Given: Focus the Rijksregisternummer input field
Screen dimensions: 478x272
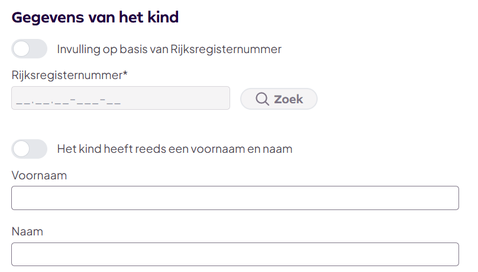Looking at the screenshot, I should click(x=120, y=98).
